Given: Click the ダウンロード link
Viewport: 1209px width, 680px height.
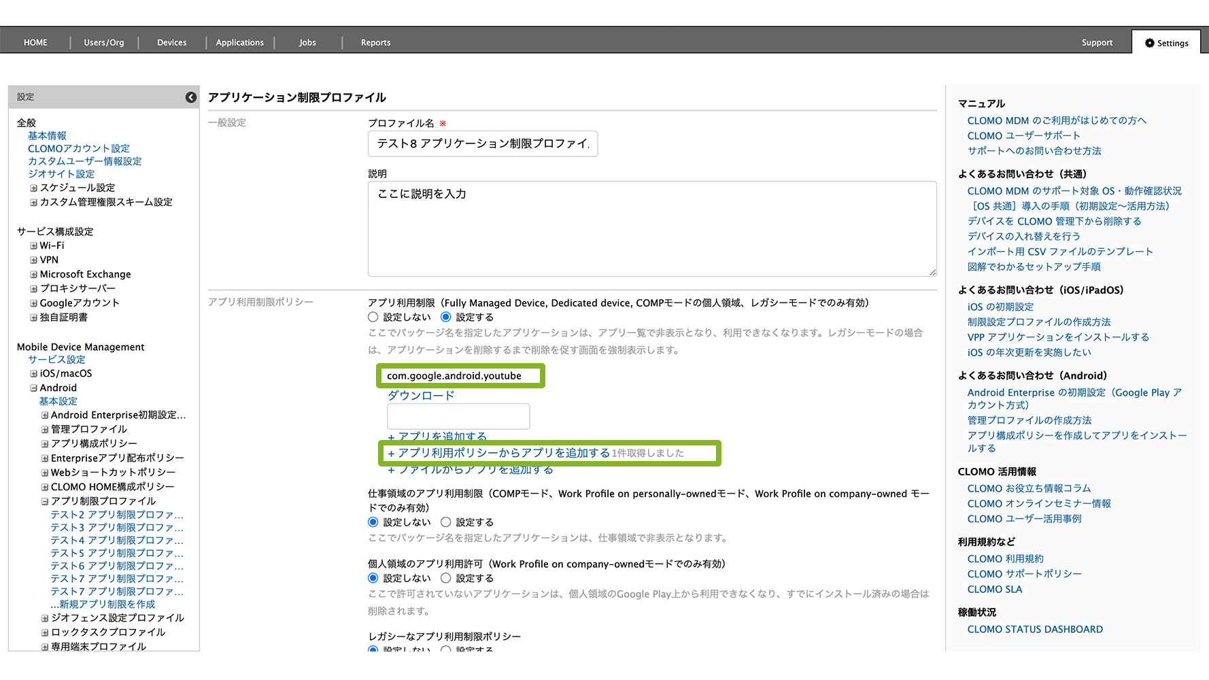Looking at the screenshot, I should pos(420,395).
